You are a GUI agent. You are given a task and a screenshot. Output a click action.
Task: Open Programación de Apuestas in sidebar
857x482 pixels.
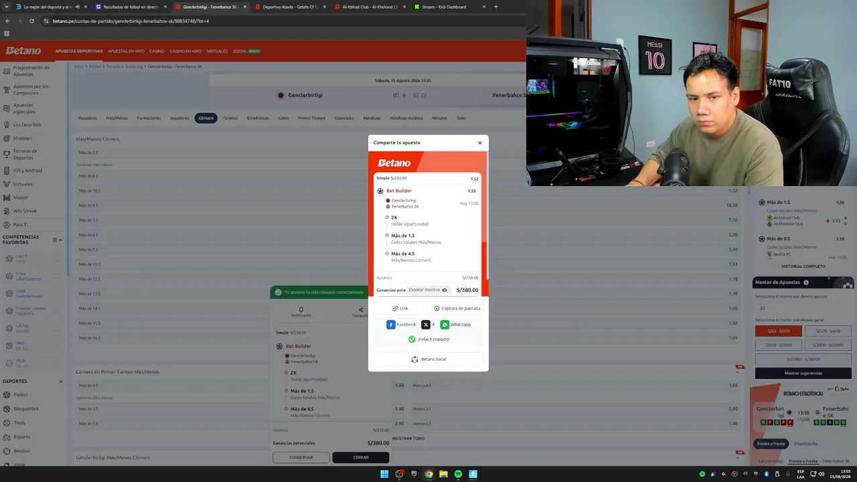click(x=31, y=71)
